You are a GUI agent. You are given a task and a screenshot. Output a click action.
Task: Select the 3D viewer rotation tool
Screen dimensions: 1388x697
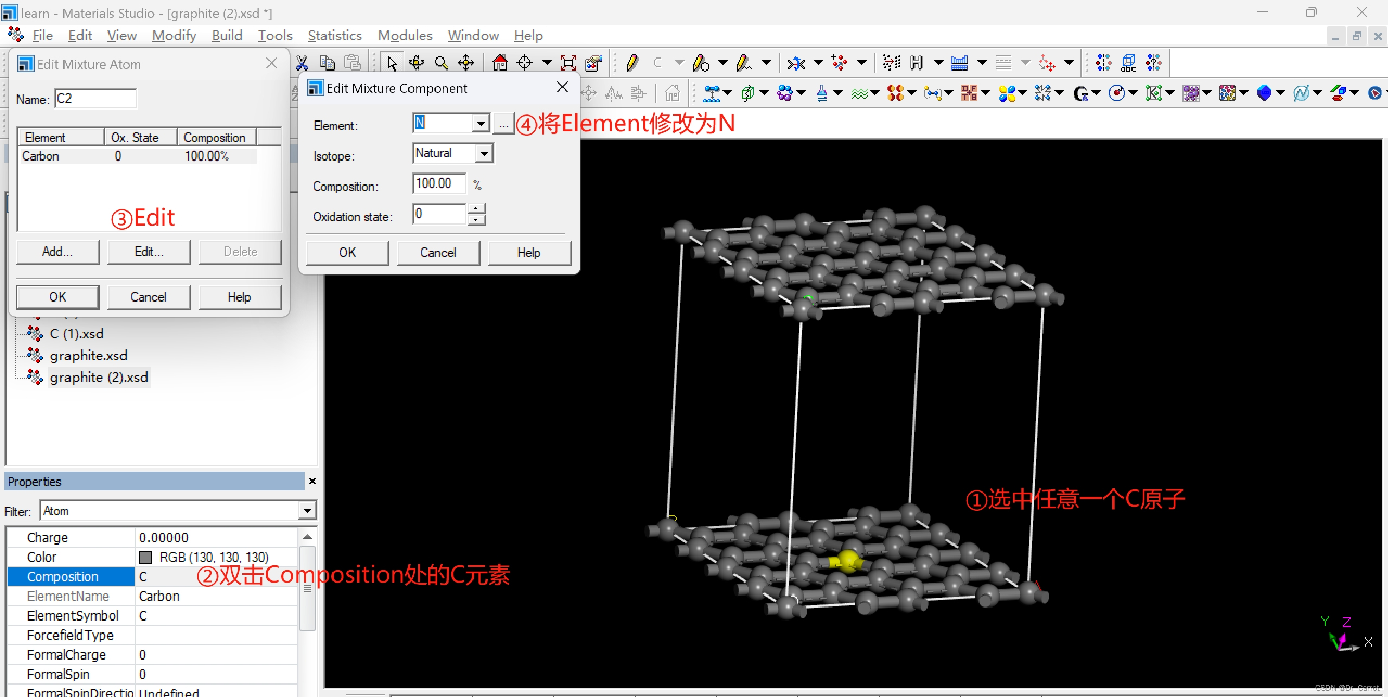click(x=416, y=62)
